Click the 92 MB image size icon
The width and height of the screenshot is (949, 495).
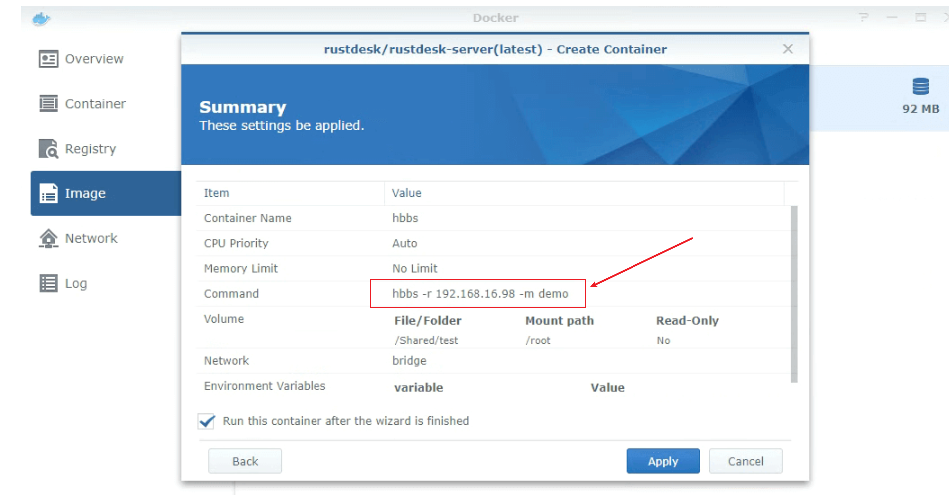(x=921, y=88)
